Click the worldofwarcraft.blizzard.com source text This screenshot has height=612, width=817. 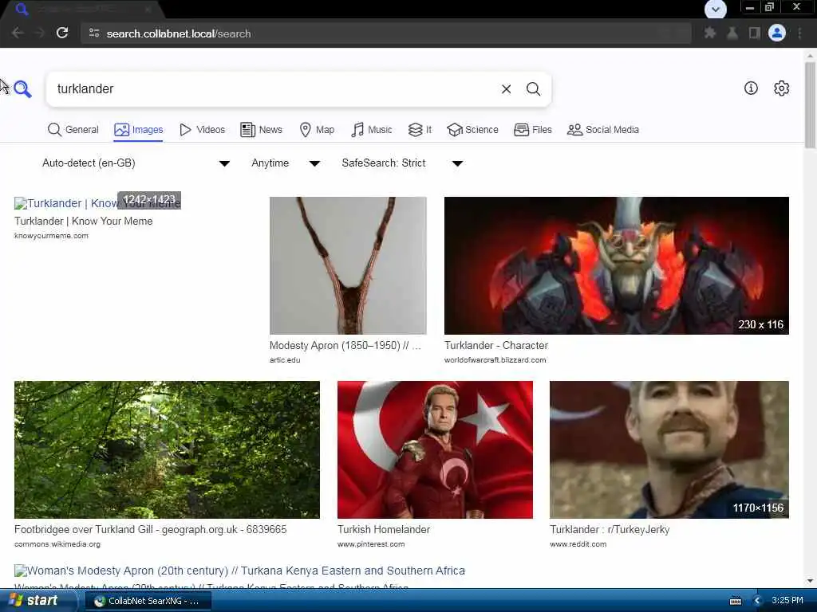(495, 360)
